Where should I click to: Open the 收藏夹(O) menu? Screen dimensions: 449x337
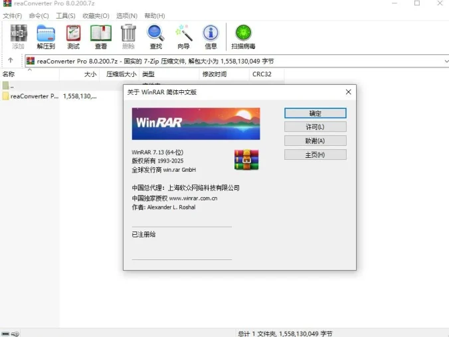pos(96,16)
